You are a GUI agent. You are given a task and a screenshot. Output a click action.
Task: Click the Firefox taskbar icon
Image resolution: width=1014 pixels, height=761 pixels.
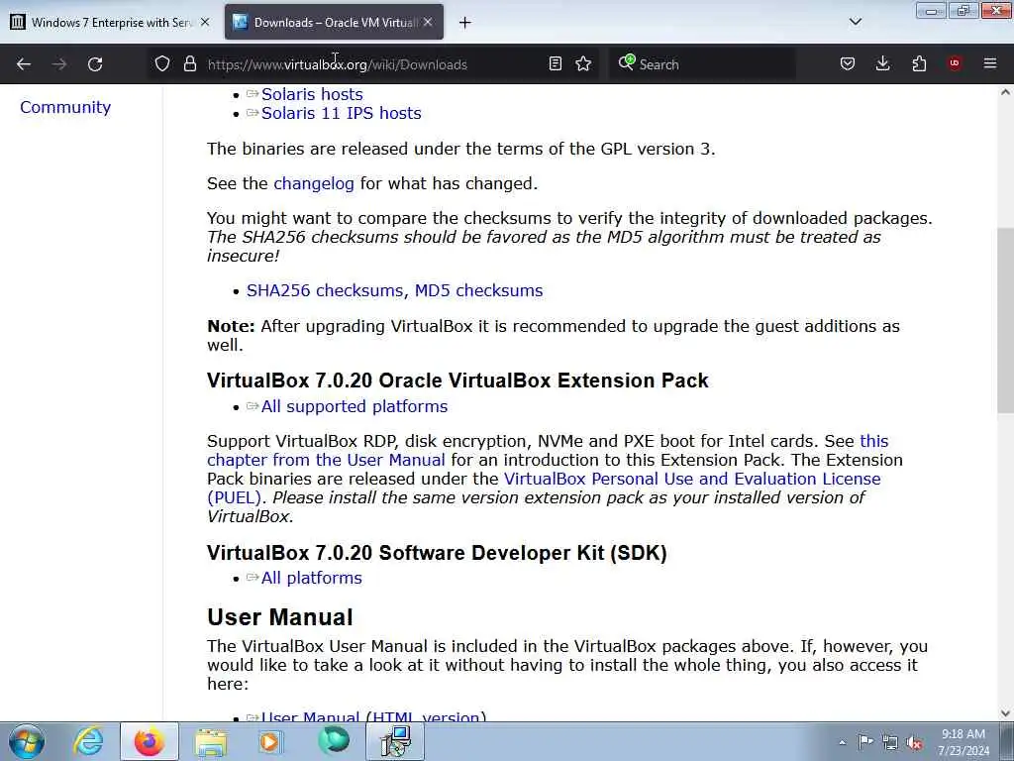[x=149, y=741]
